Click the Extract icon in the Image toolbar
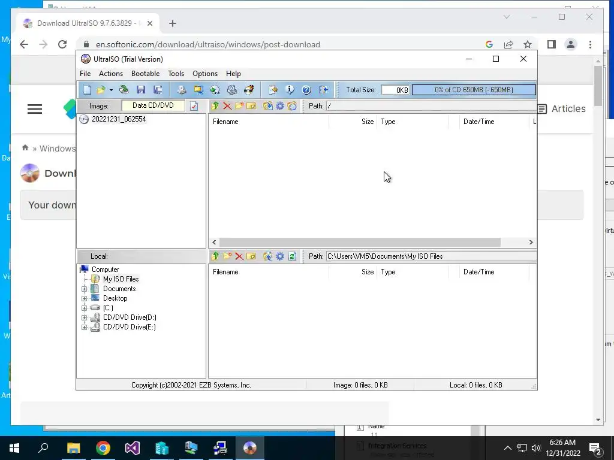 click(x=268, y=105)
